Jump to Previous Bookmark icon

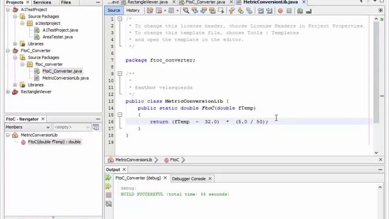tap(232, 11)
